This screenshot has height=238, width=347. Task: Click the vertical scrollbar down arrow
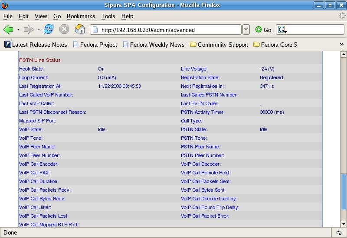pyautogui.click(x=344, y=224)
